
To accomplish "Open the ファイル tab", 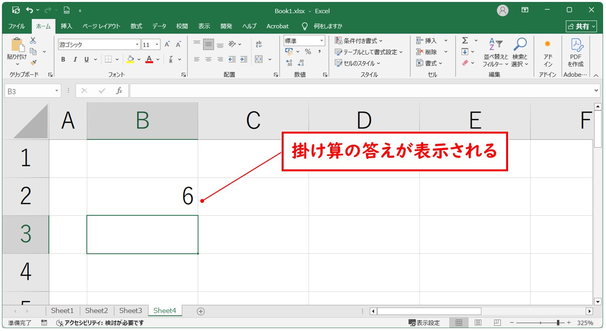I will 17,26.
